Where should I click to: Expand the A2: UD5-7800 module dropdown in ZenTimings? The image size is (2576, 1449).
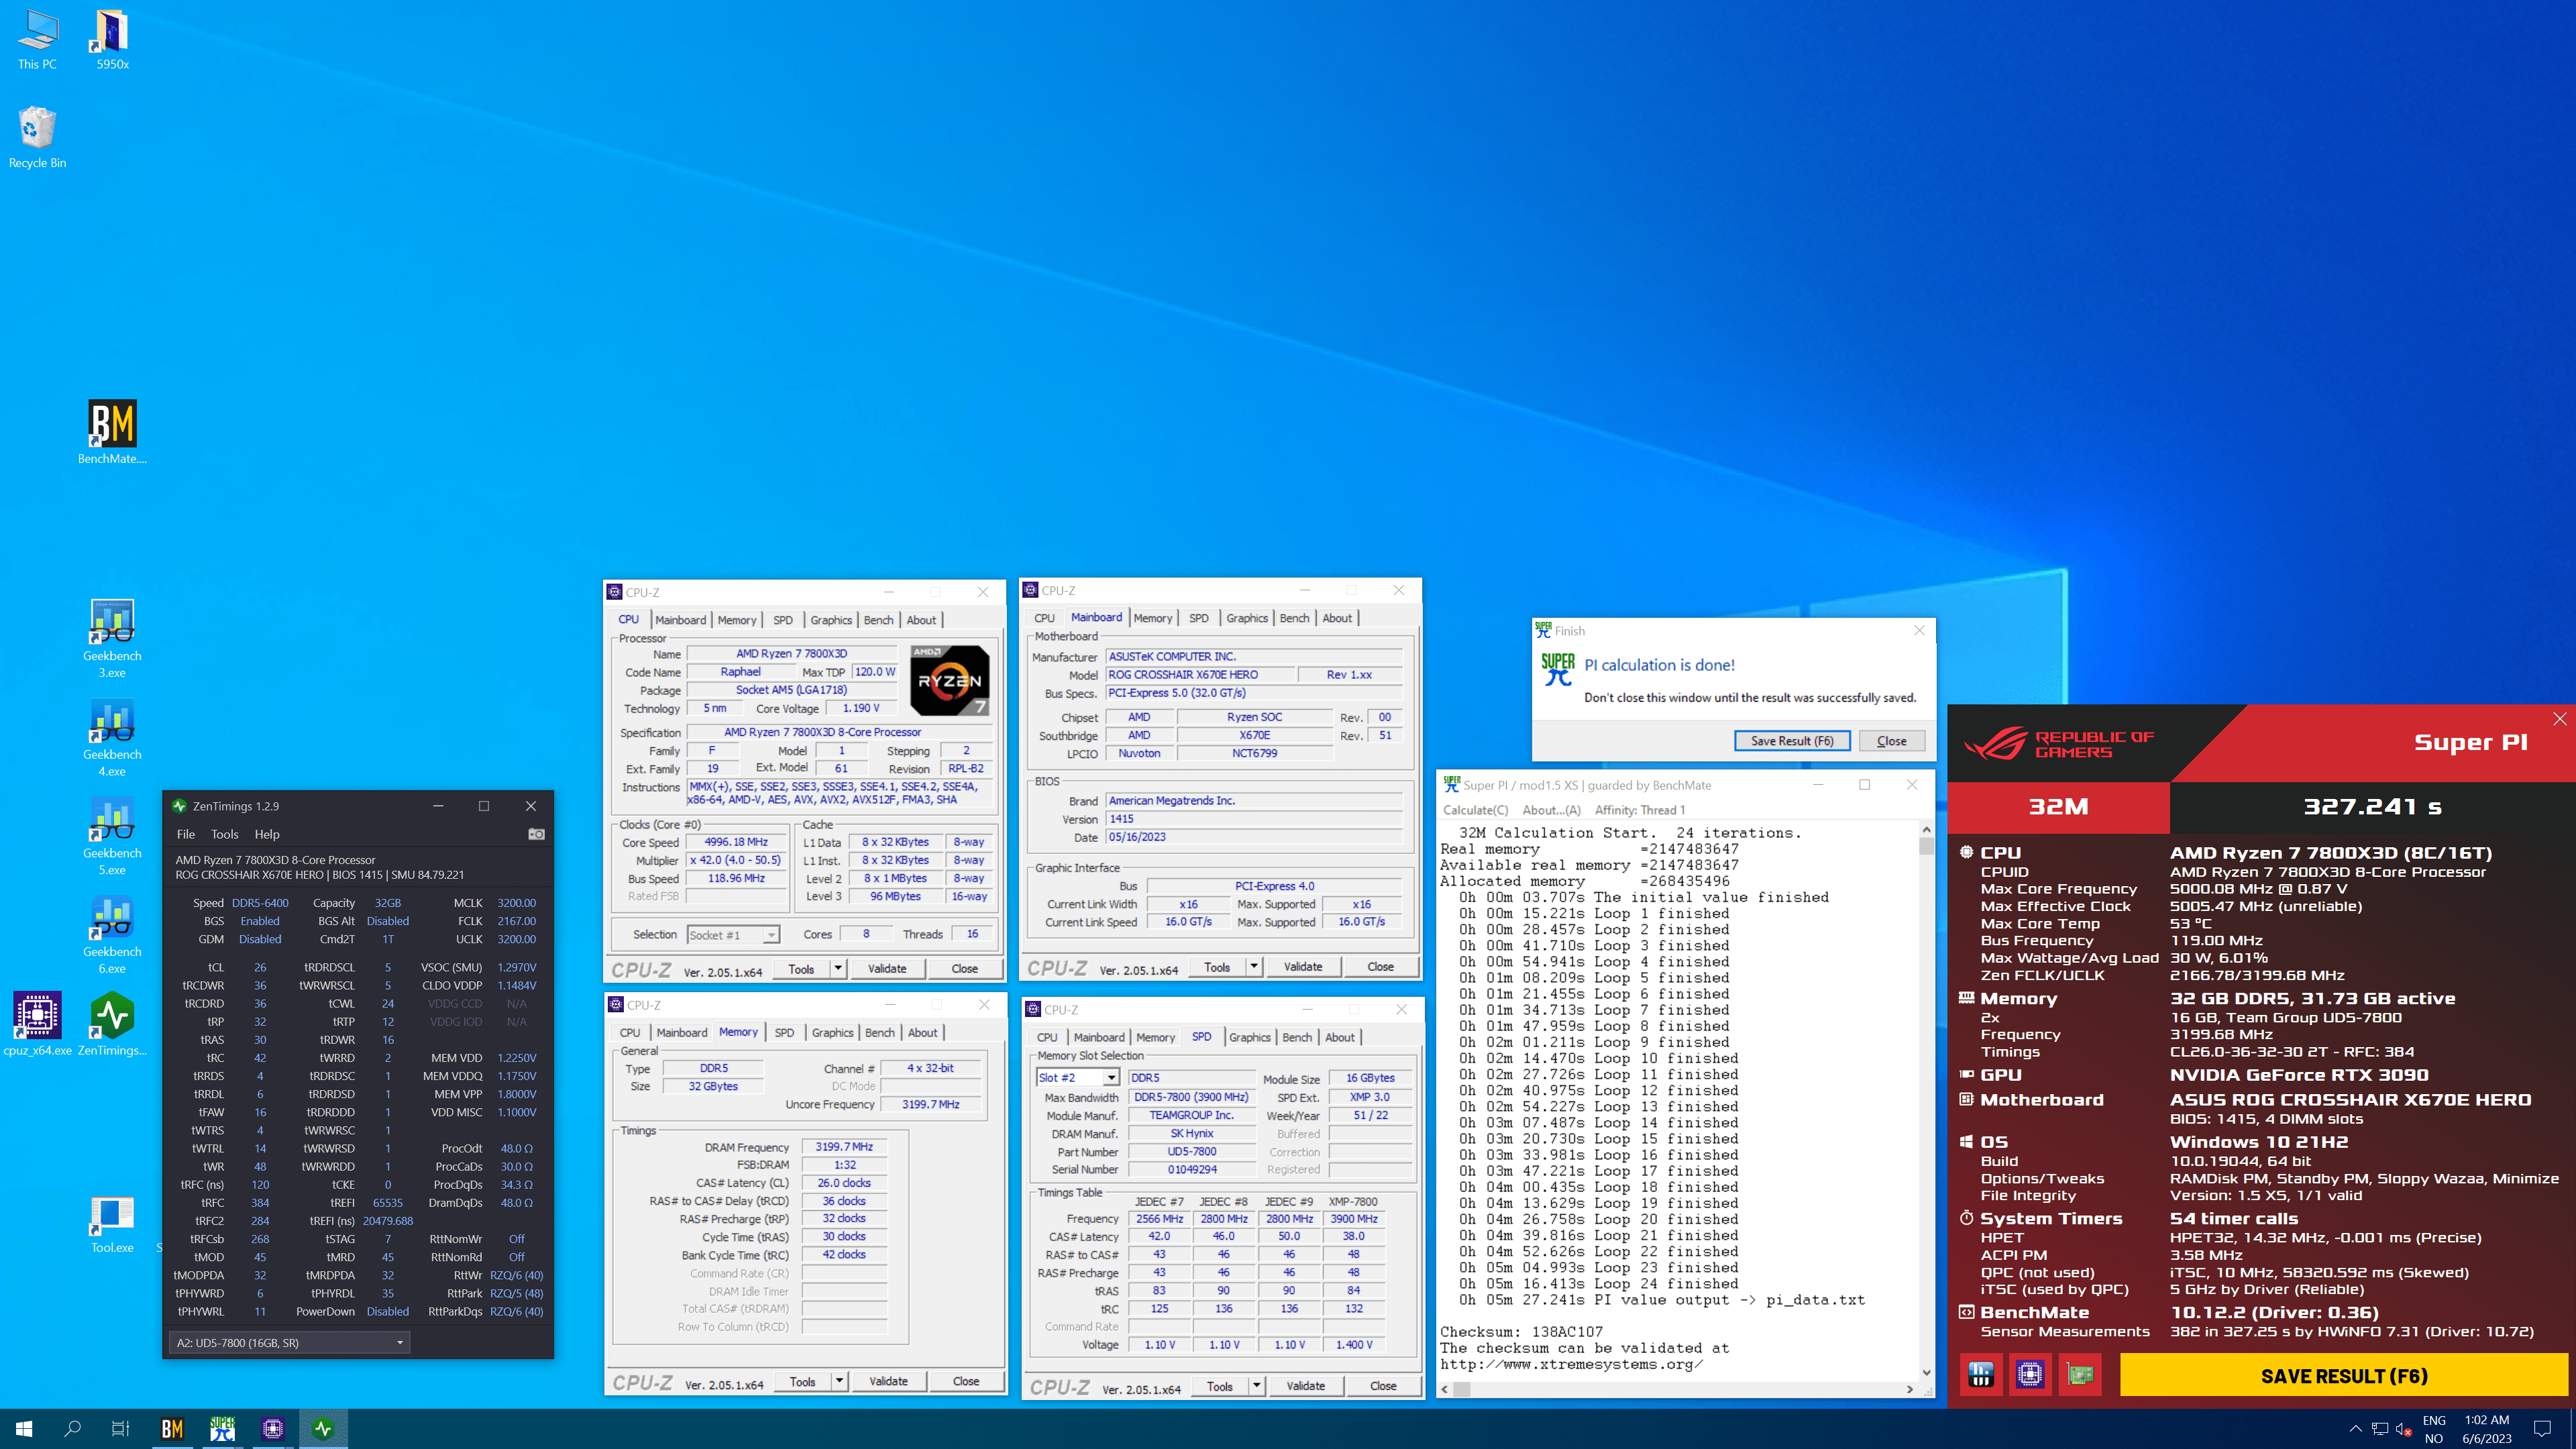tap(289, 1343)
